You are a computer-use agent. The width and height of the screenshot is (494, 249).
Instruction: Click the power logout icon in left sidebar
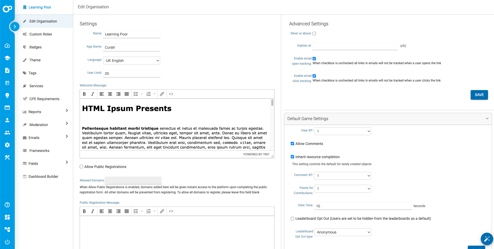tap(7, 242)
